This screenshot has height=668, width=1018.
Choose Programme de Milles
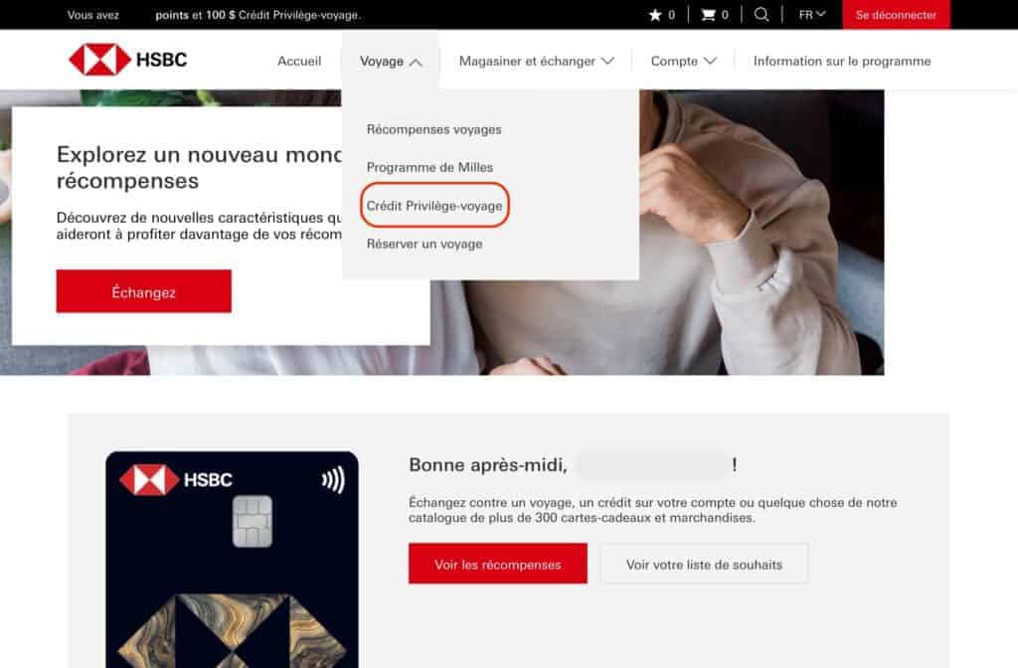pyautogui.click(x=430, y=167)
